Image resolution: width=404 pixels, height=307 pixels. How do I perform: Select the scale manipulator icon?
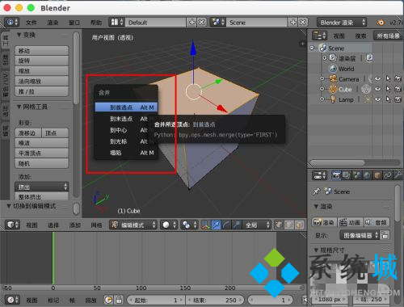236,225
